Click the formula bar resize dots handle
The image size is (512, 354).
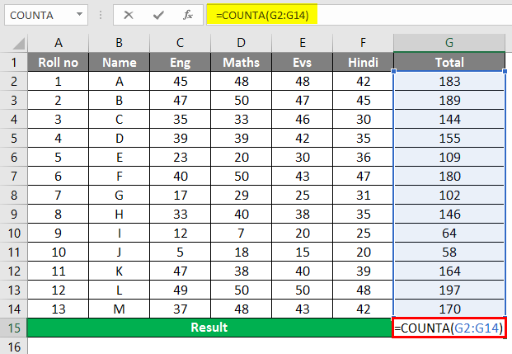click(x=101, y=15)
